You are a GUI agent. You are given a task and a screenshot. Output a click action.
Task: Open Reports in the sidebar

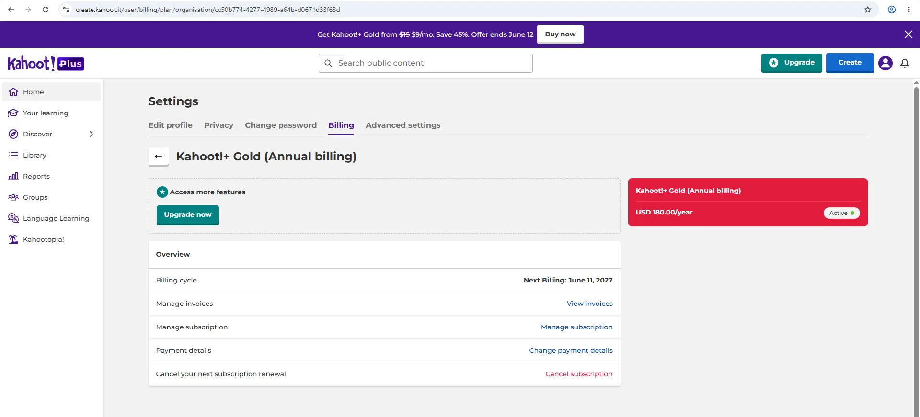(52, 176)
